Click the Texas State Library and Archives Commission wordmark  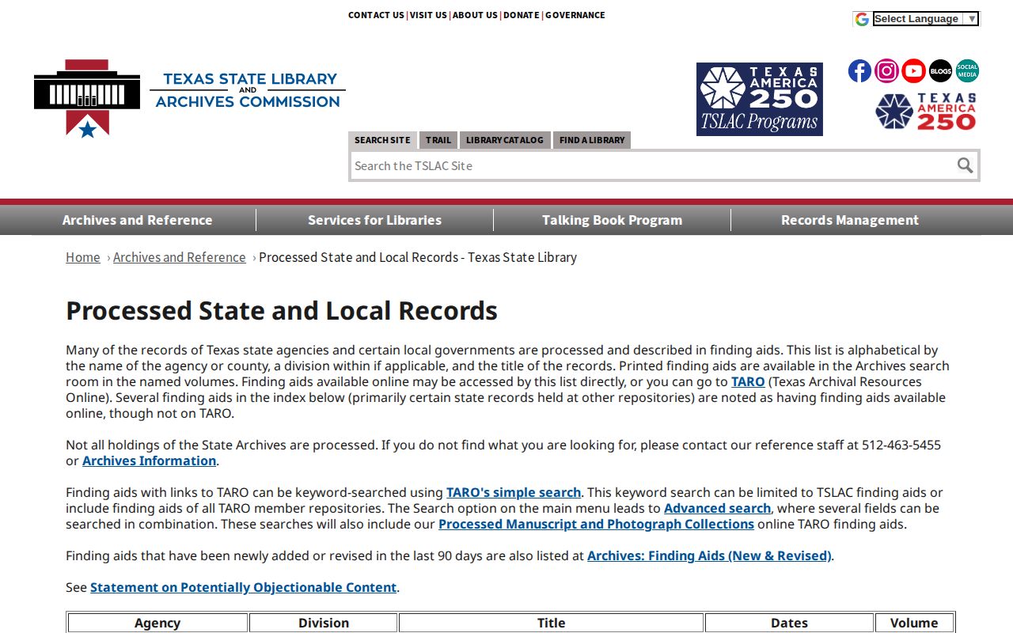[x=248, y=90]
